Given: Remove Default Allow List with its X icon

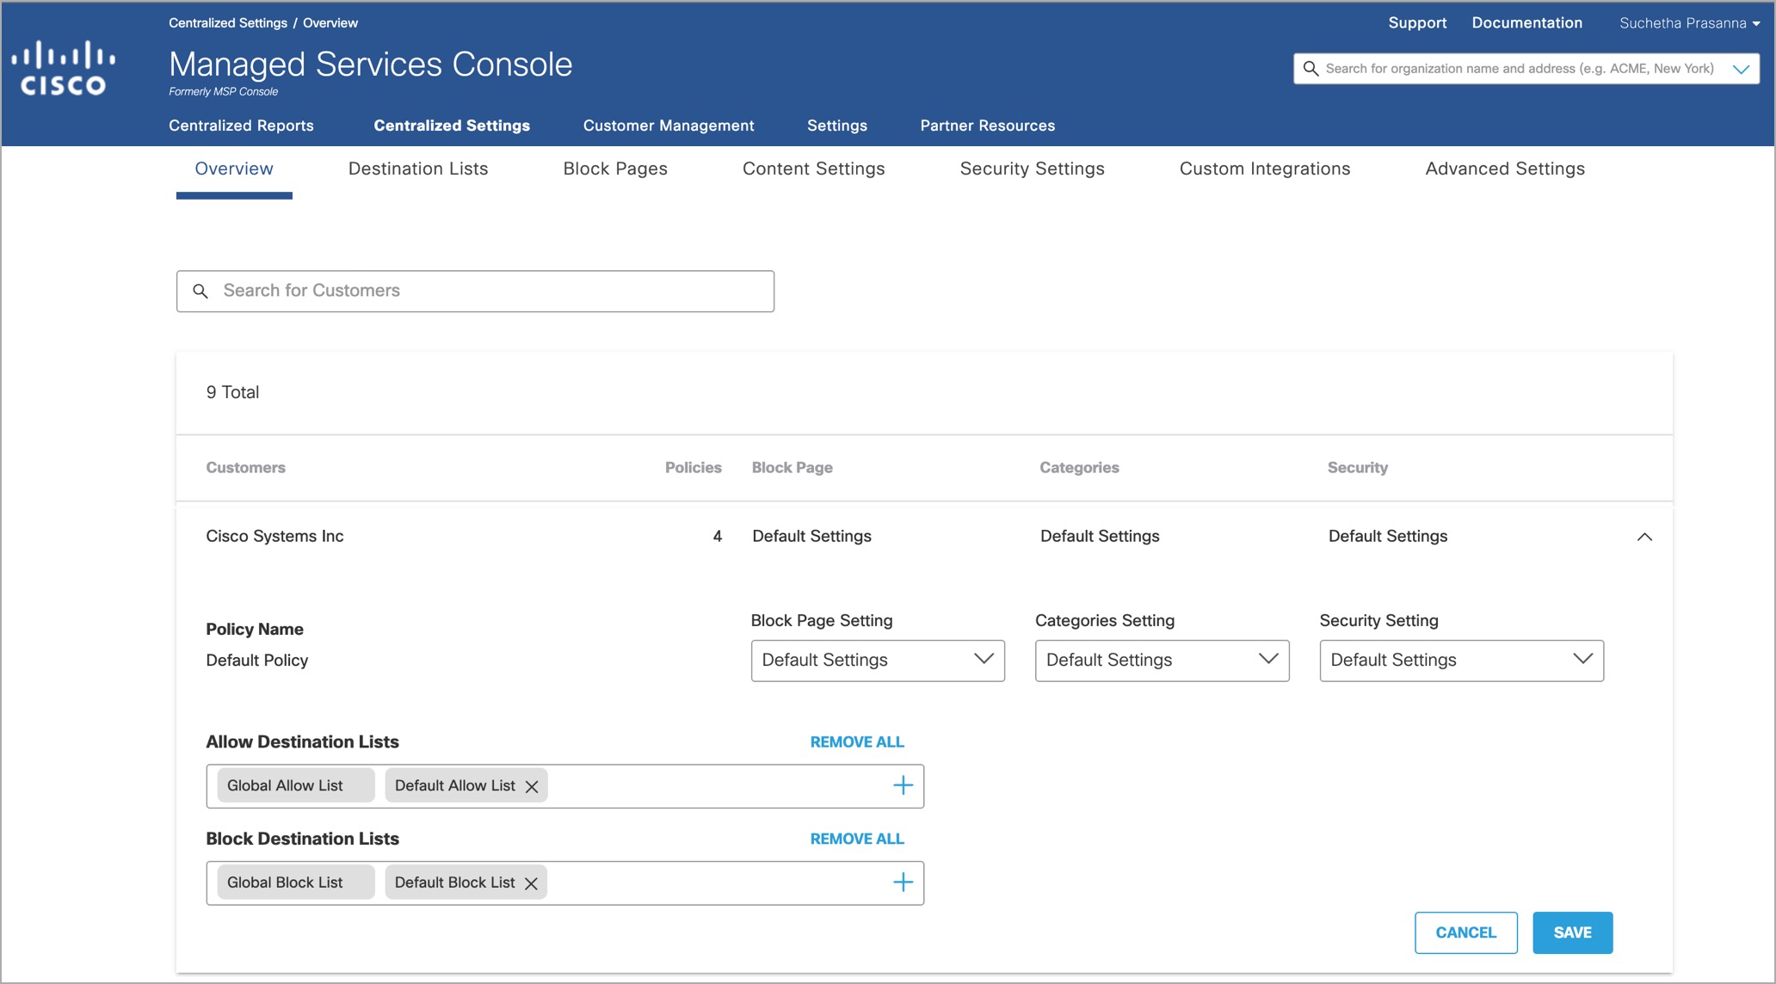Looking at the screenshot, I should [x=532, y=786].
